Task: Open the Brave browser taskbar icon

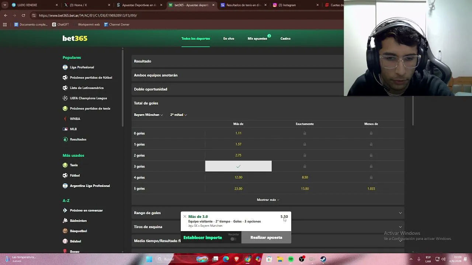Action: coord(236,259)
